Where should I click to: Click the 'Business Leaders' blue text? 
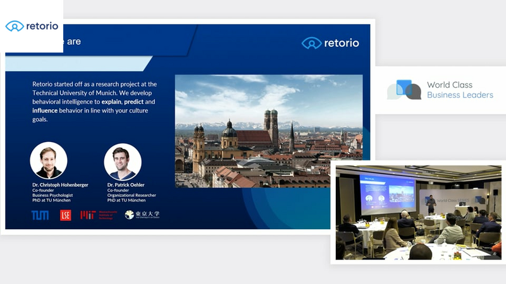460,95
